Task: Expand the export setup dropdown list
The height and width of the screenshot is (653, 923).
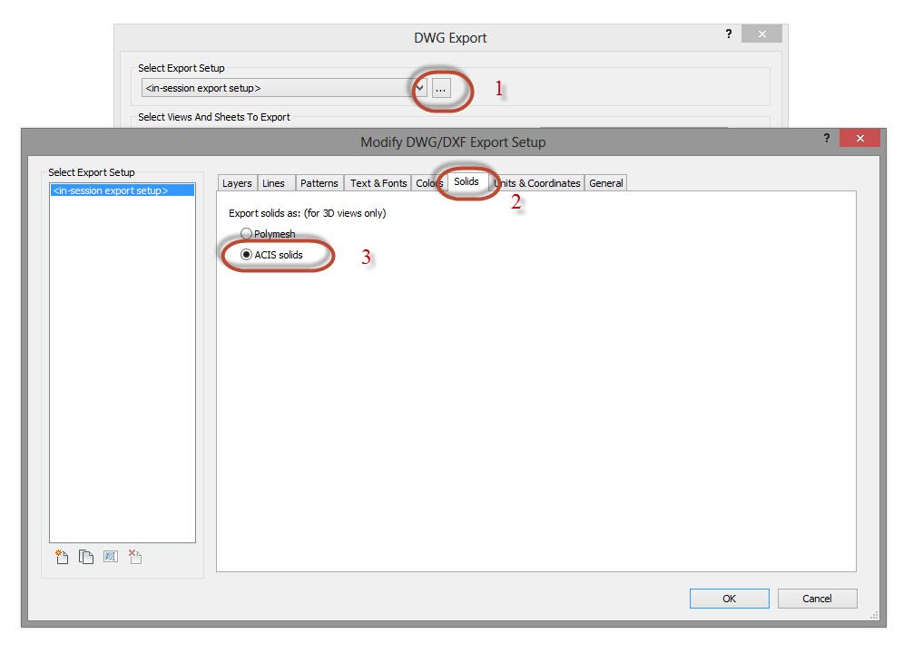Action: [x=418, y=87]
